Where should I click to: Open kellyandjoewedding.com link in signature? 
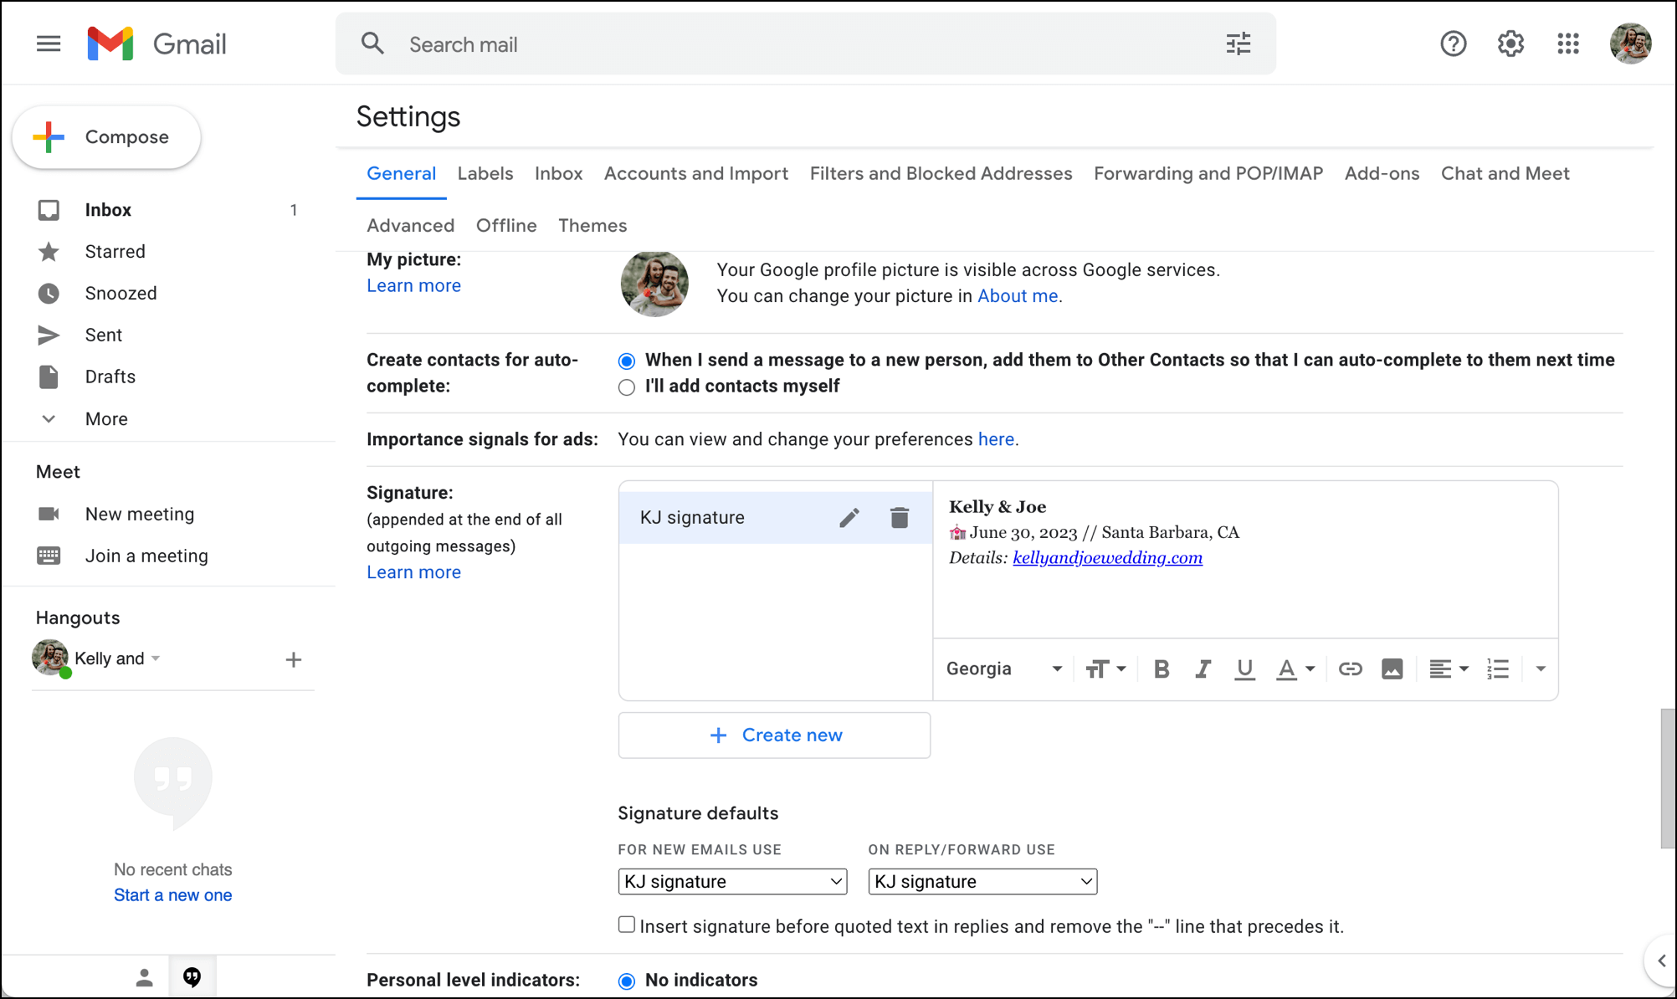pyautogui.click(x=1107, y=557)
